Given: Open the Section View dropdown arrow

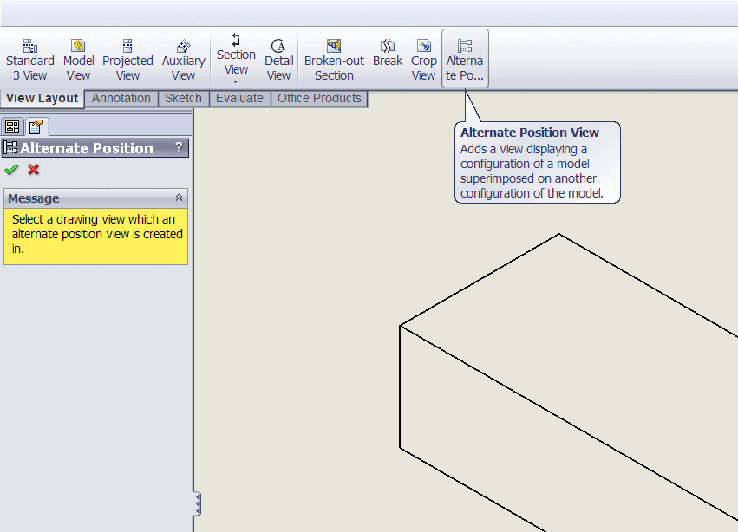Looking at the screenshot, I should point(236,82).
